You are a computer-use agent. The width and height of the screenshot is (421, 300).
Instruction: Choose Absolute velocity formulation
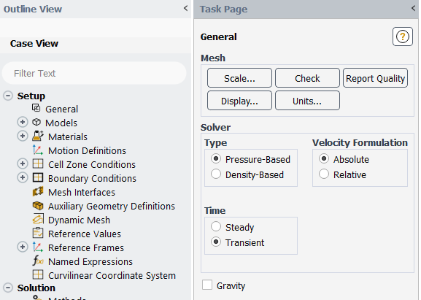pyautogui.click(x=324, y=158)
